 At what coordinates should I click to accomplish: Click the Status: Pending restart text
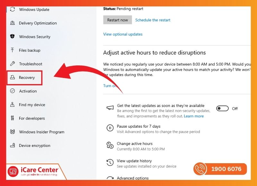pyautogui.click(x=123, y=9)
